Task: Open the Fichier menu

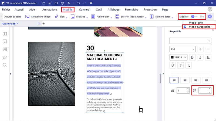Action: (x=6, y=9)
